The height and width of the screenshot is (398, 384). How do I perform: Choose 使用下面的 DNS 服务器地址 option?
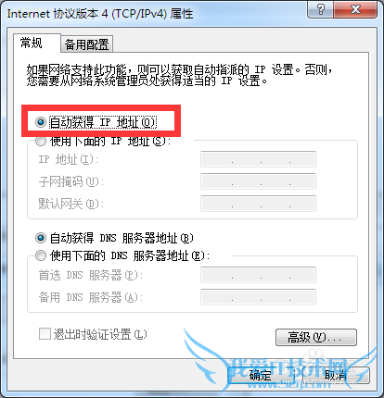(x=41, y=255)
